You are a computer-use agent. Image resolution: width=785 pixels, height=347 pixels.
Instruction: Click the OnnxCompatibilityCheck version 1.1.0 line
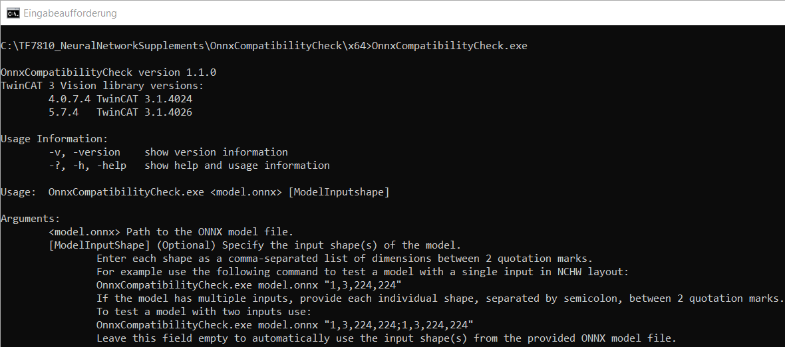[x=108, y=72]
